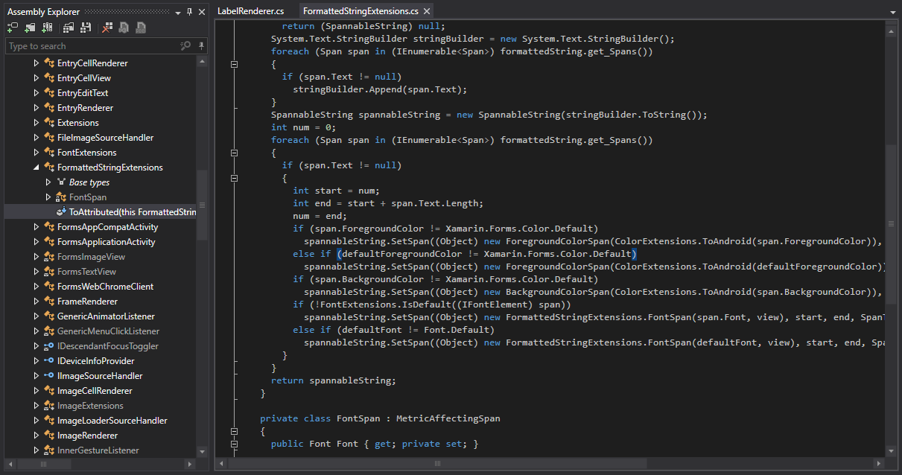
Task: Click the generate PDB toolbar icon
Action: (x=141, y=28)
